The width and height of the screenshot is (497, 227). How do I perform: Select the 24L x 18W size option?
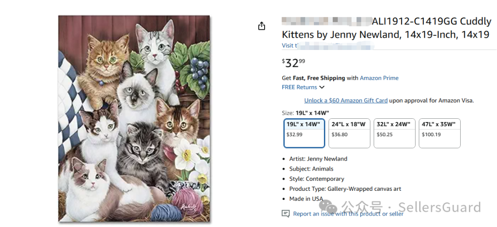(349, 133)
